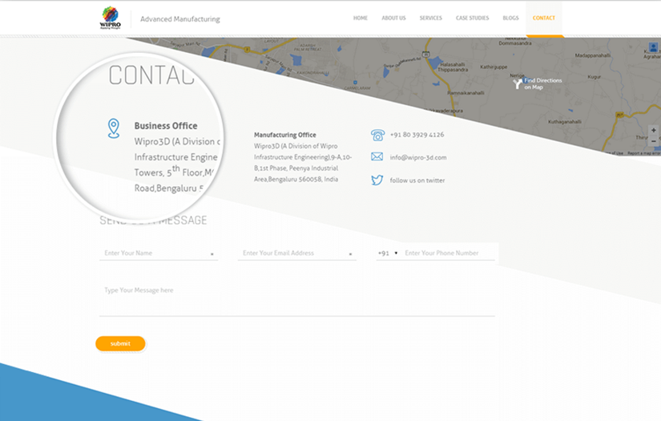Click phone number +91 80 3929 4126
Viewport: 661px width, 421px height.
(x=417, y=135)
